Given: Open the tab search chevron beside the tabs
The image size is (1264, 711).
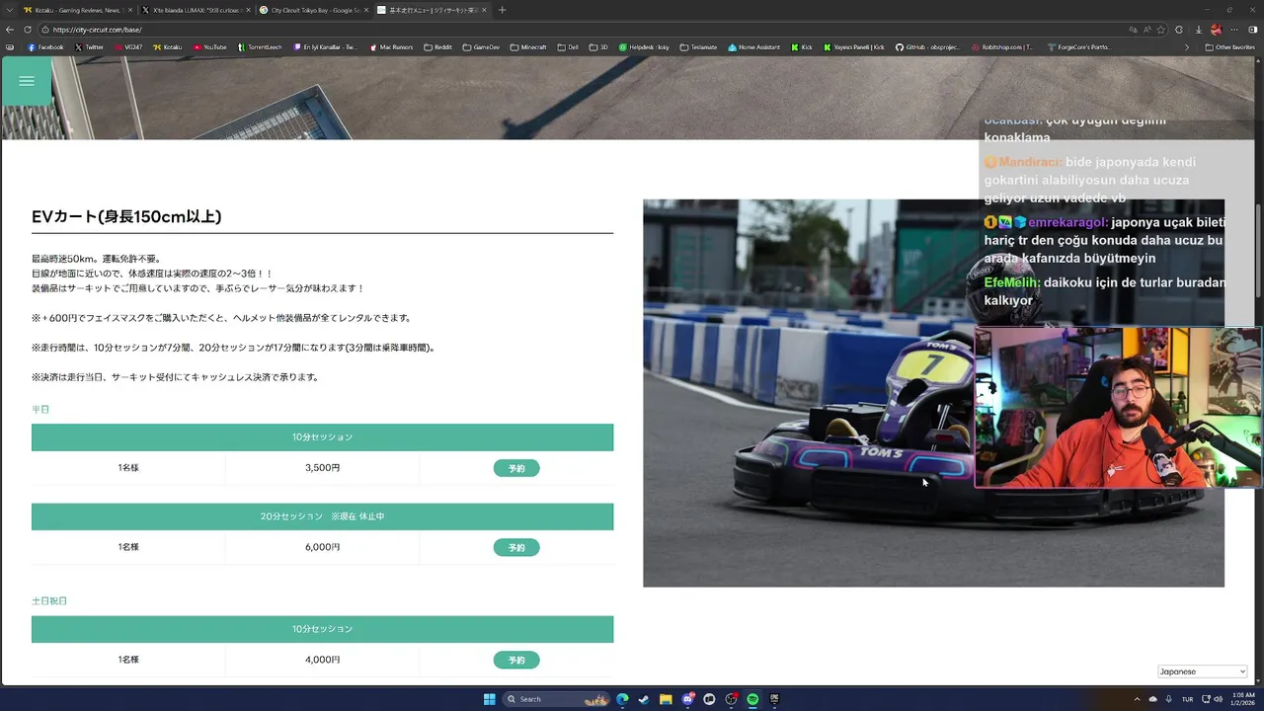Looking at the screenshot, I should pyautogui.click(x=10, y=10).
